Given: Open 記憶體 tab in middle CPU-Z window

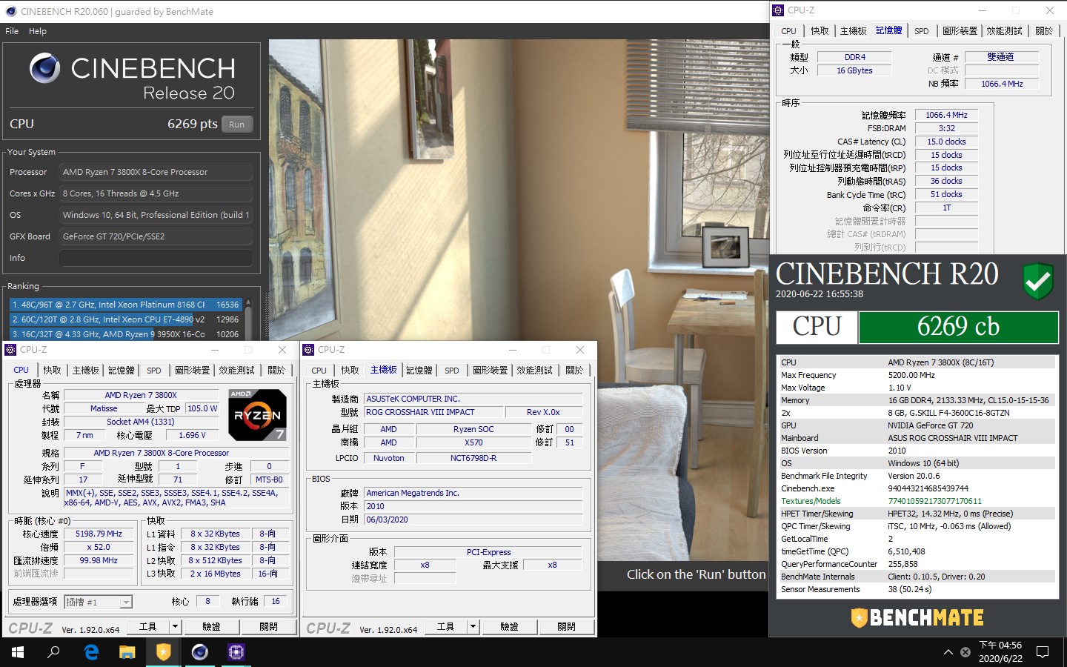Looking at the screenshot, I should pos(419,370).
